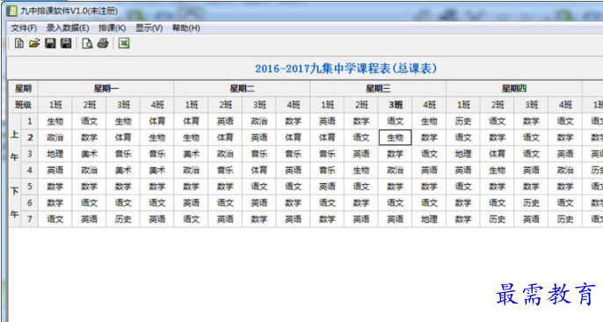The height and width of the screenshot is (322, 603).
Task: Select the bold 3班 header under 星期三
Action: coord(396,105)
